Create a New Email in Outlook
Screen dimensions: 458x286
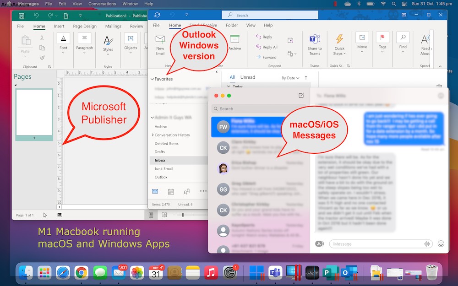click(160, 45)
